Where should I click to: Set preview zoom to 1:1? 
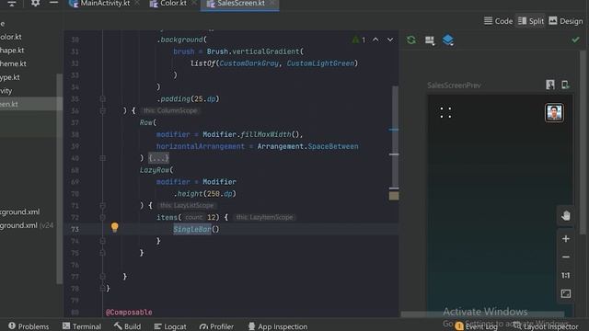point(566,276)
